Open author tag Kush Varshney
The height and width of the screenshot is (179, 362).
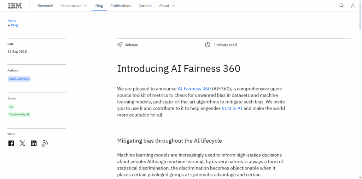tap(19, 79)
